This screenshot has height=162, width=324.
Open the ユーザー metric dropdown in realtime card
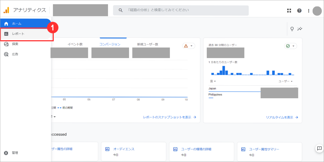[285, 81]
